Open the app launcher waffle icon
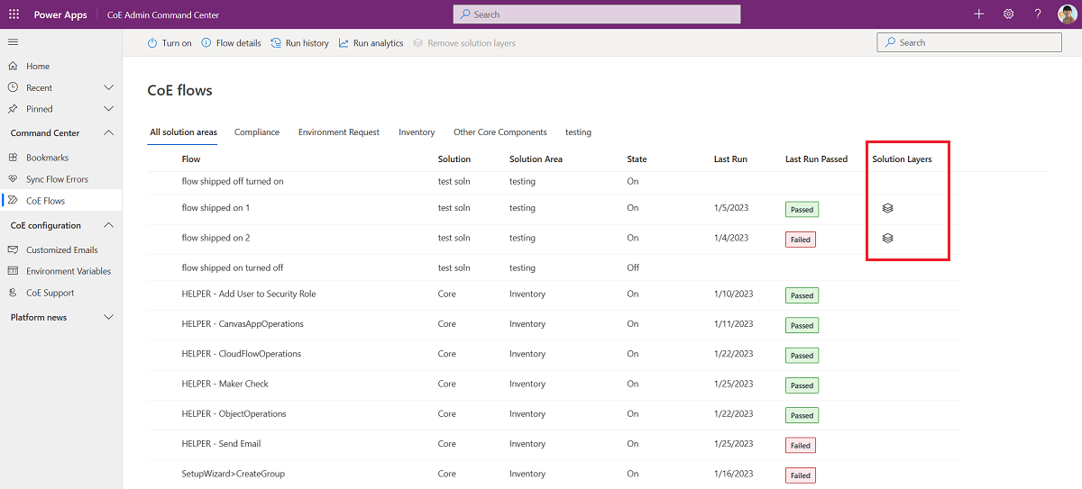Screen dimensions: 1082x489 click(14, 14)
